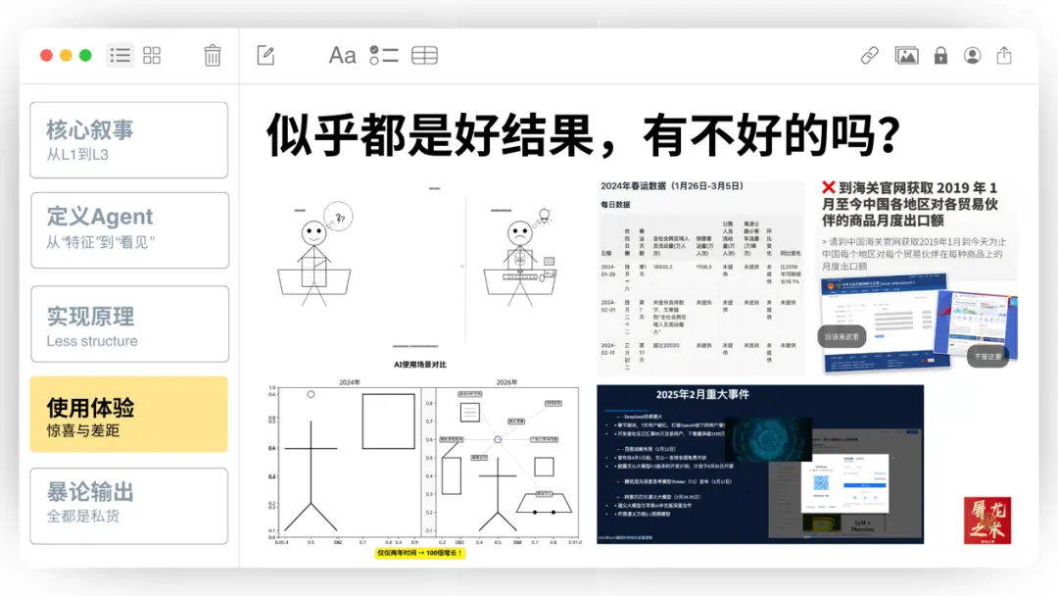The width and height of the screenshot is (1058, 596).
Task: Open the 核心叙事 note
Action: [128, 139]
